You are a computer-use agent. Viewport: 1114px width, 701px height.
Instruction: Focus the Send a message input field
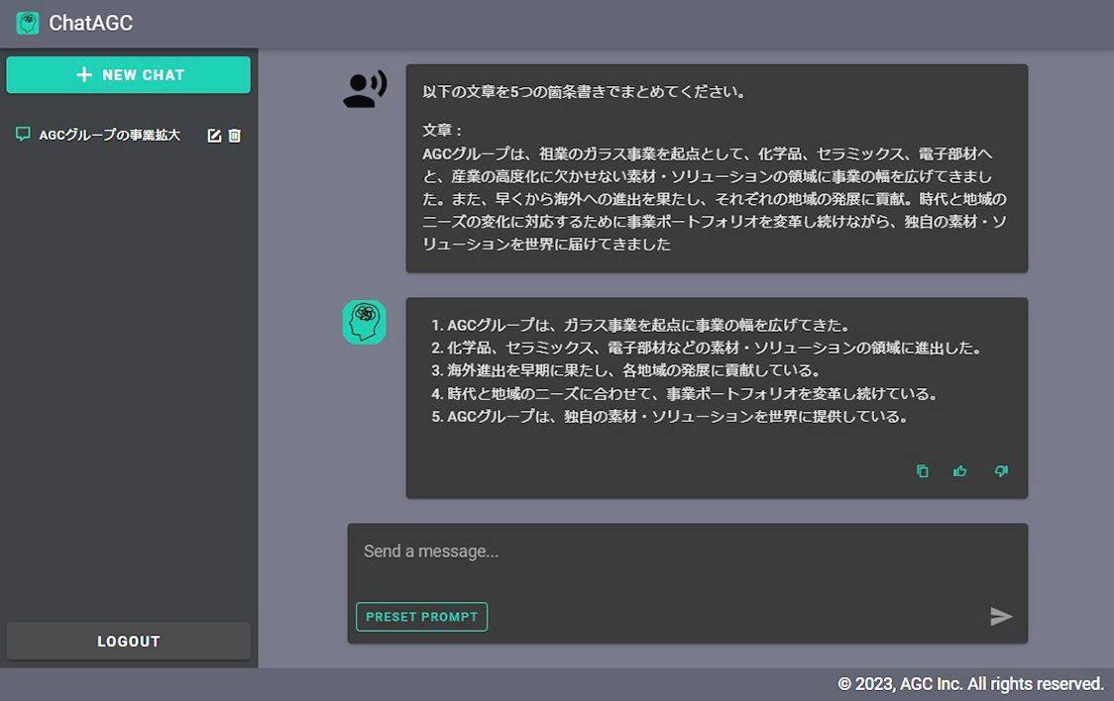tap(684, 551)
